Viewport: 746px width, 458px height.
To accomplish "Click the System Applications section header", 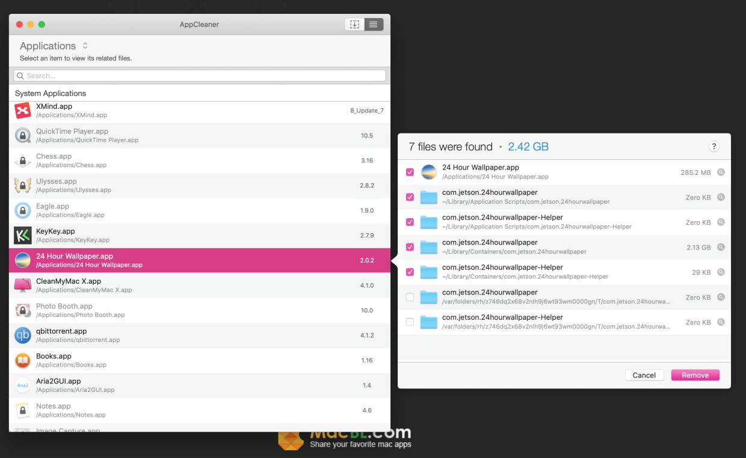I will click(x=51, y=93).
